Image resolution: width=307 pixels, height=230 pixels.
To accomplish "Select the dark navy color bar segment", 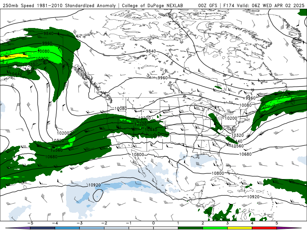I will [43, 228].
